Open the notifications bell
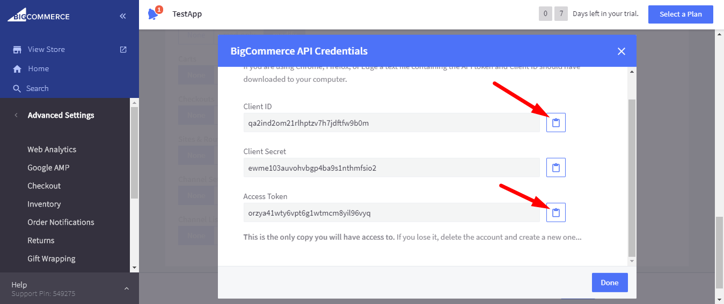This screenshot has width=724, height=304. click(x=154, y=14)
